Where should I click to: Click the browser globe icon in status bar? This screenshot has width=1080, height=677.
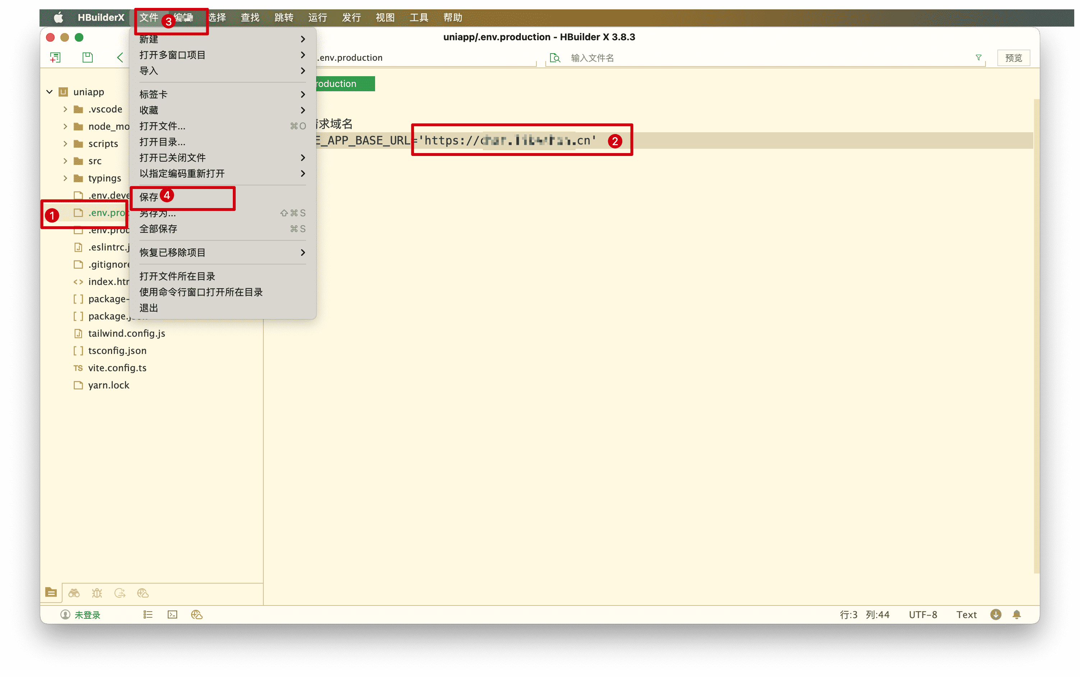(x=197, y=615)
